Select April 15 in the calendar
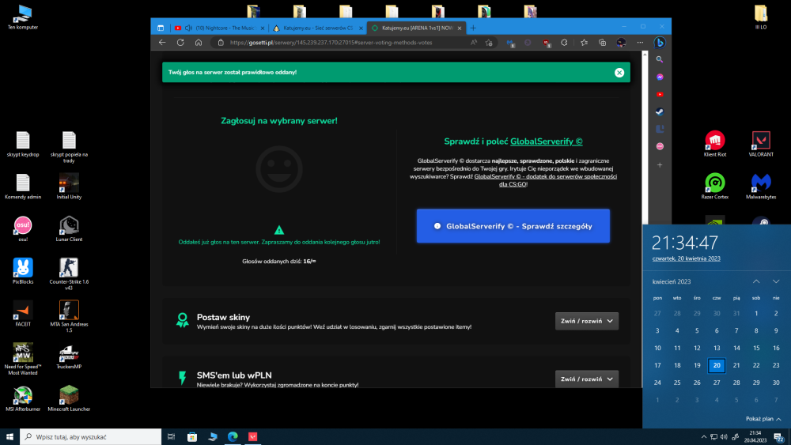791x445 pixels. coord(756,349)
